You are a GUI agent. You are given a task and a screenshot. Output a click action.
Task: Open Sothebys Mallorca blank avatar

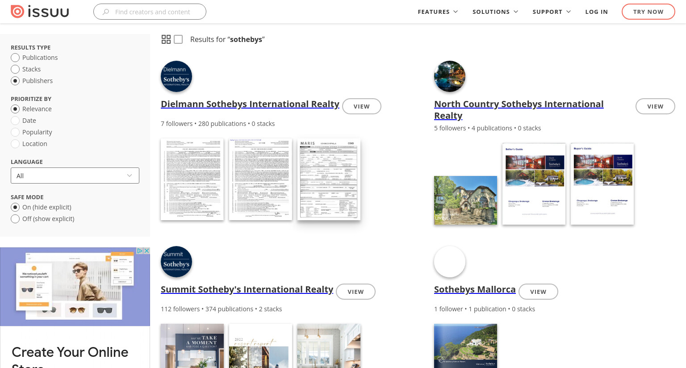450,262
